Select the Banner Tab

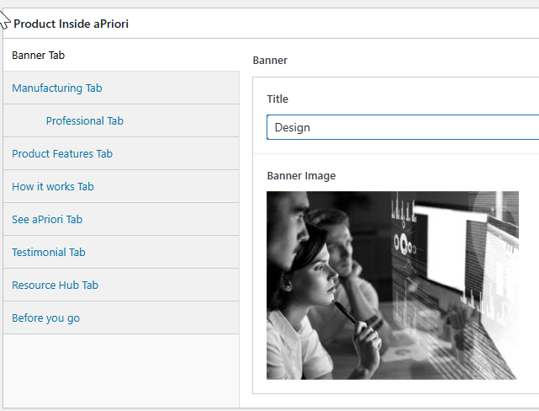[x=121, y=55]
